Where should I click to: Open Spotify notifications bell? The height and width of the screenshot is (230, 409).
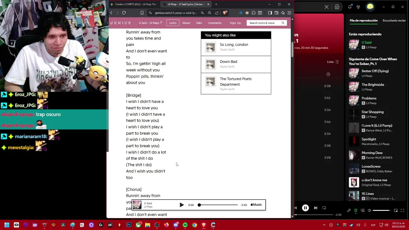coord(350,7)
